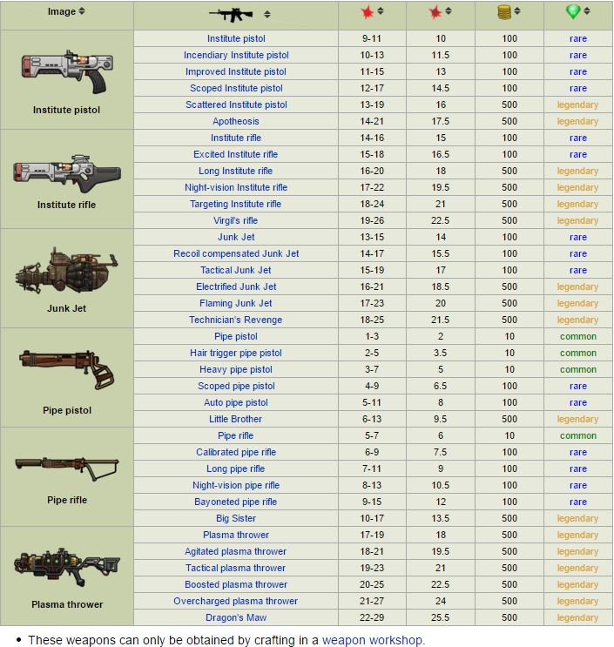Select average damage 9.5 in Little Brother row
Image resolution: width=614 pixels, height=647 pixels.
tap(441, 419)
